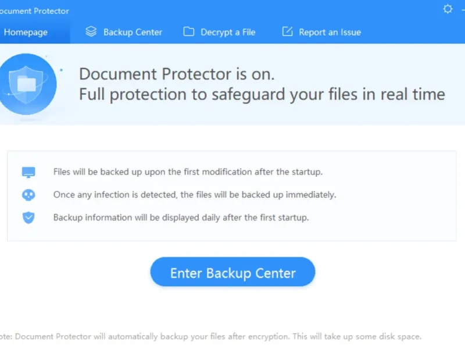465x349 pixels.
Task: Click the Backup Center stacked layers icon
Action: click(91, 32)
